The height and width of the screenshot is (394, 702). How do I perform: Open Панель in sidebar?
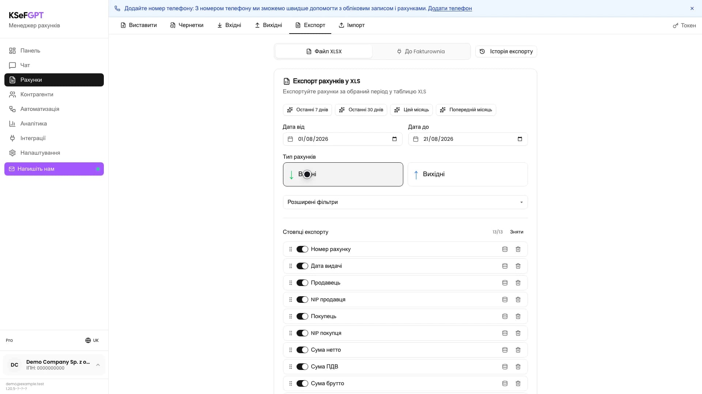(54, 51)
